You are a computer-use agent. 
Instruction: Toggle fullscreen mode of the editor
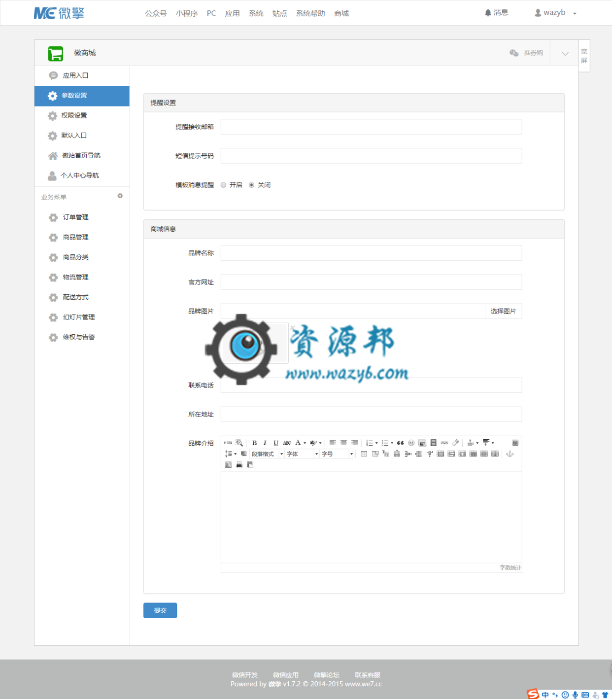515,443
